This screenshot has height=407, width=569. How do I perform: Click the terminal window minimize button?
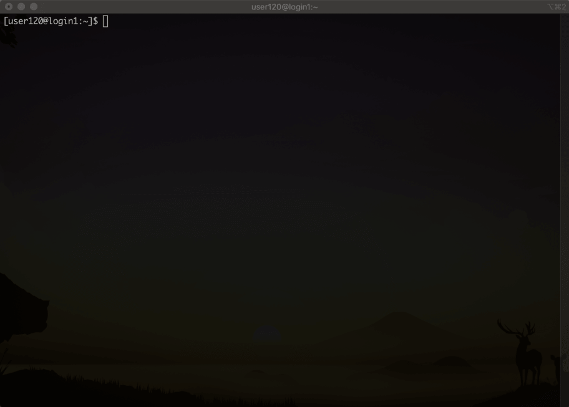(21, 6)
